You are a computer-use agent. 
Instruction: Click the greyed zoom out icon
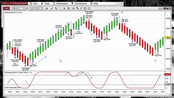coord(60,8)
